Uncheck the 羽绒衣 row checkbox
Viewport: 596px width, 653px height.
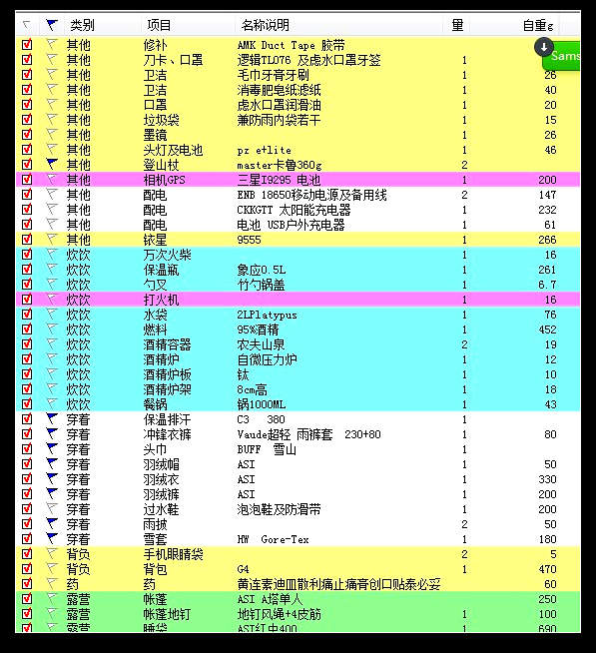[27, 479]
